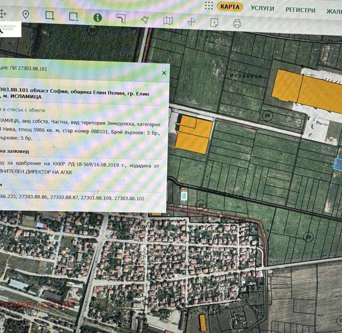Choose rectangle deselect with minus tool

(x=73, y=17)
